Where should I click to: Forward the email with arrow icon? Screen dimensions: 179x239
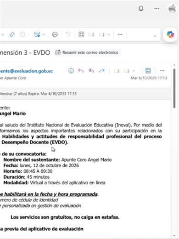point(101,71)
